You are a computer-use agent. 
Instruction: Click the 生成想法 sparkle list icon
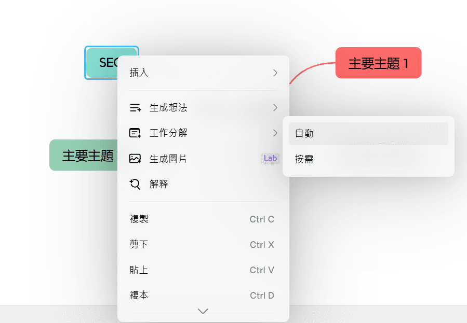(135, 107)
